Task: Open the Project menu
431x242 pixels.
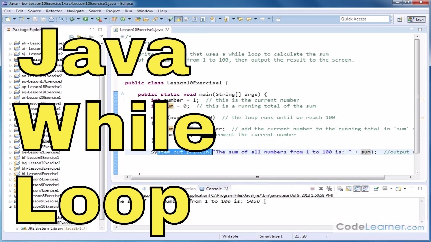Action: click(x=113, y=11)
